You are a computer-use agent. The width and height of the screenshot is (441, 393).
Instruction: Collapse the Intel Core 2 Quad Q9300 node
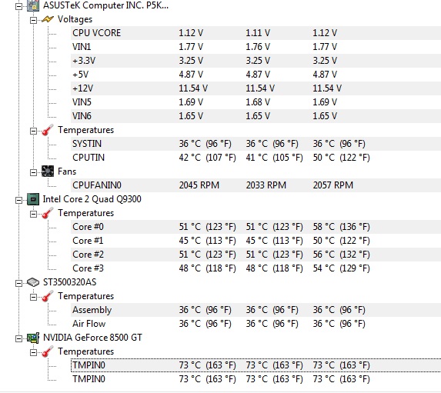tap(18, 200)
